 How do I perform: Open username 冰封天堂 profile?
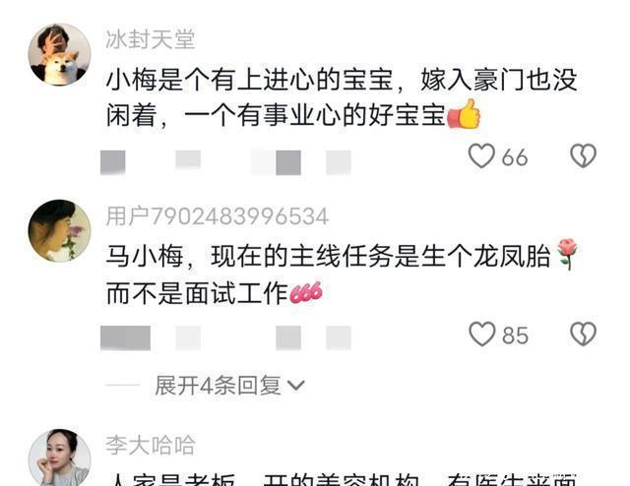[x=151, y=39]
